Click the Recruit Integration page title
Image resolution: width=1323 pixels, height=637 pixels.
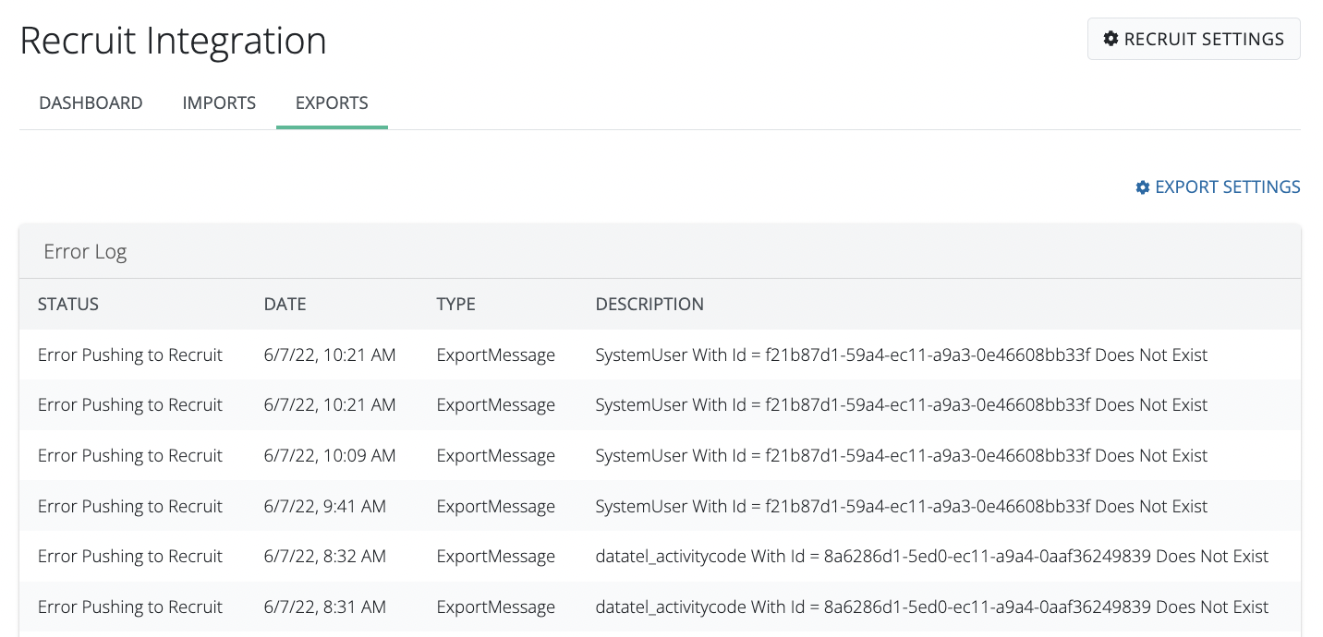[x=173, y=42]
